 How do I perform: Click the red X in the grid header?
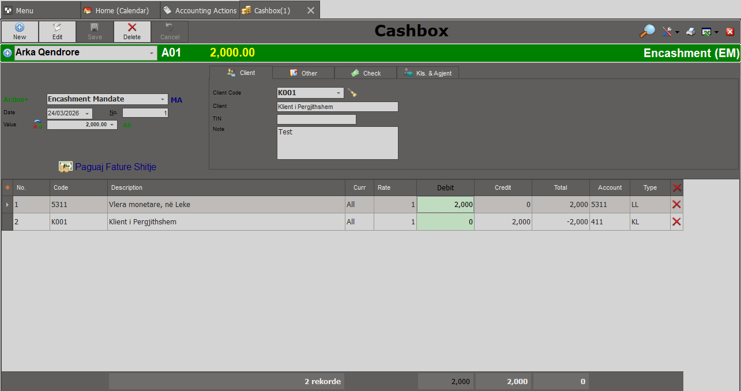click(676, 187)
